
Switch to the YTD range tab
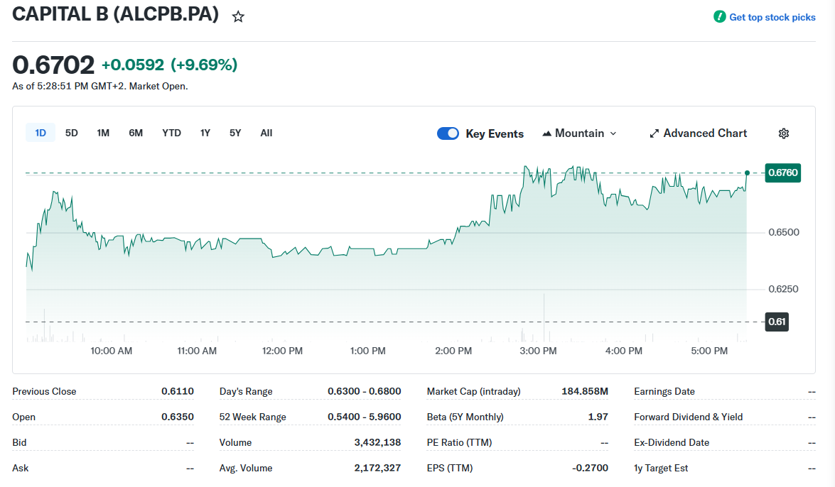click(171, 133)
